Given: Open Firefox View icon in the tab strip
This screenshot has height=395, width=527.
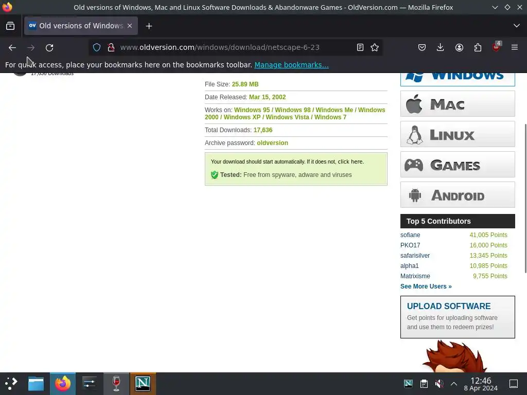Looking at the screenshot, I should 10,26.
